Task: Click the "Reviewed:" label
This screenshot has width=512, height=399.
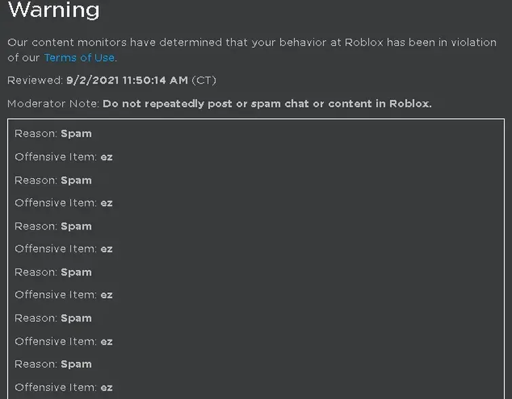Action: coord(35,81)
